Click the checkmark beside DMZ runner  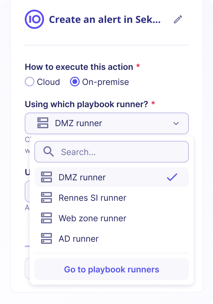(x=172, y=177)
